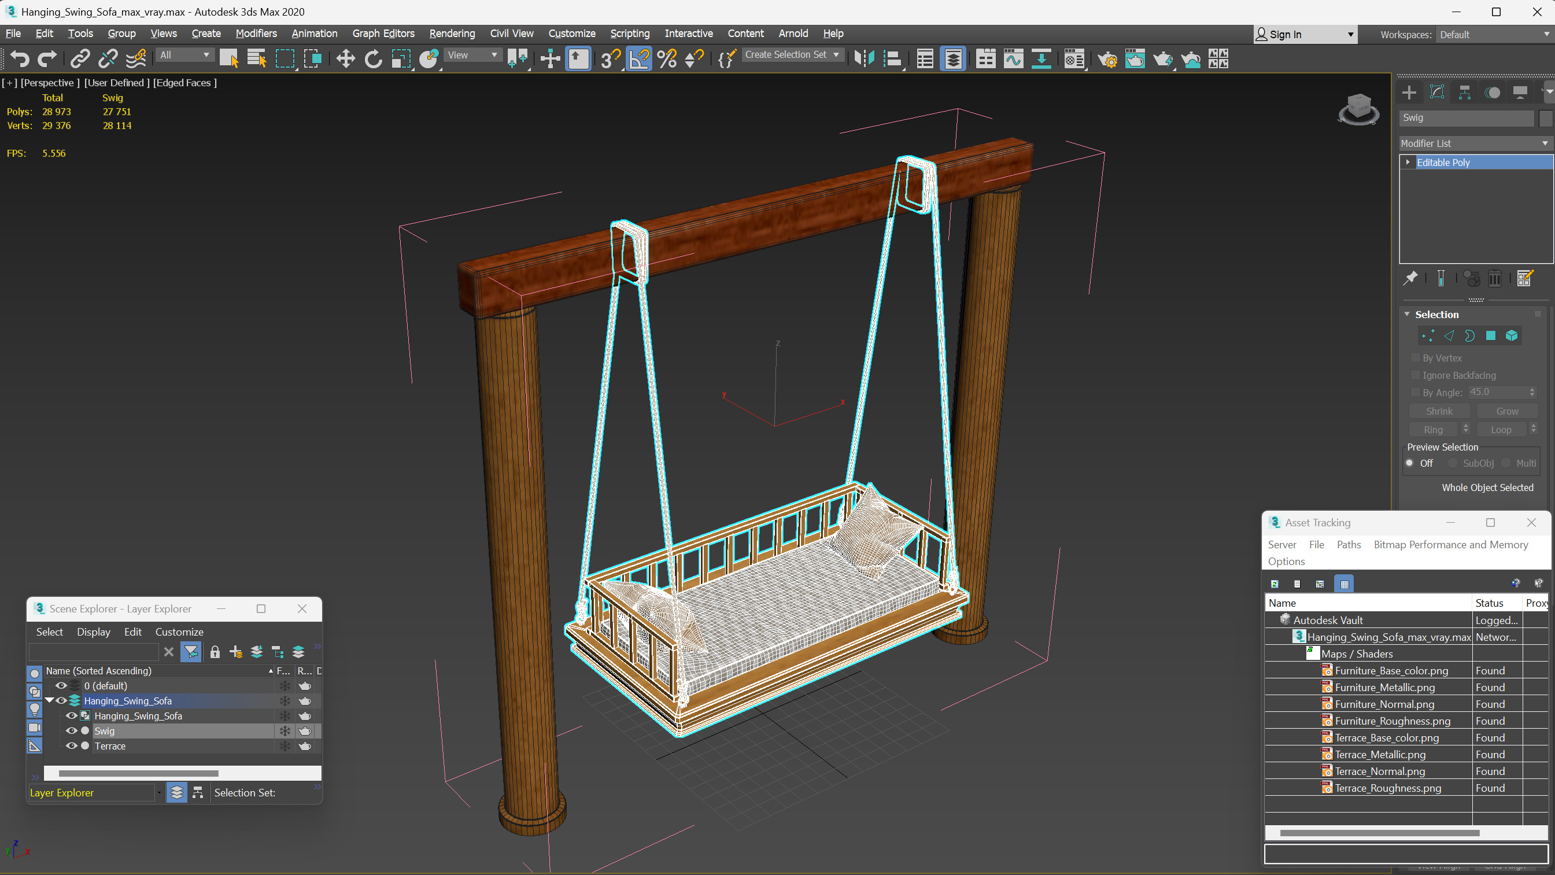
Task: Click the Swig object name field
Action: tap(1467, 118)
